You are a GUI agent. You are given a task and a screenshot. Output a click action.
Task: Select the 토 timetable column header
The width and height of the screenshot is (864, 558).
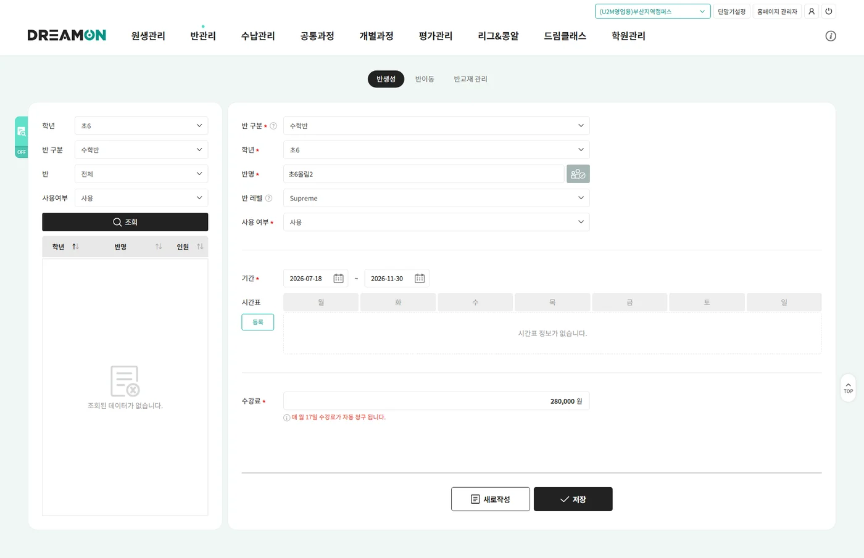tap(707, 302)
